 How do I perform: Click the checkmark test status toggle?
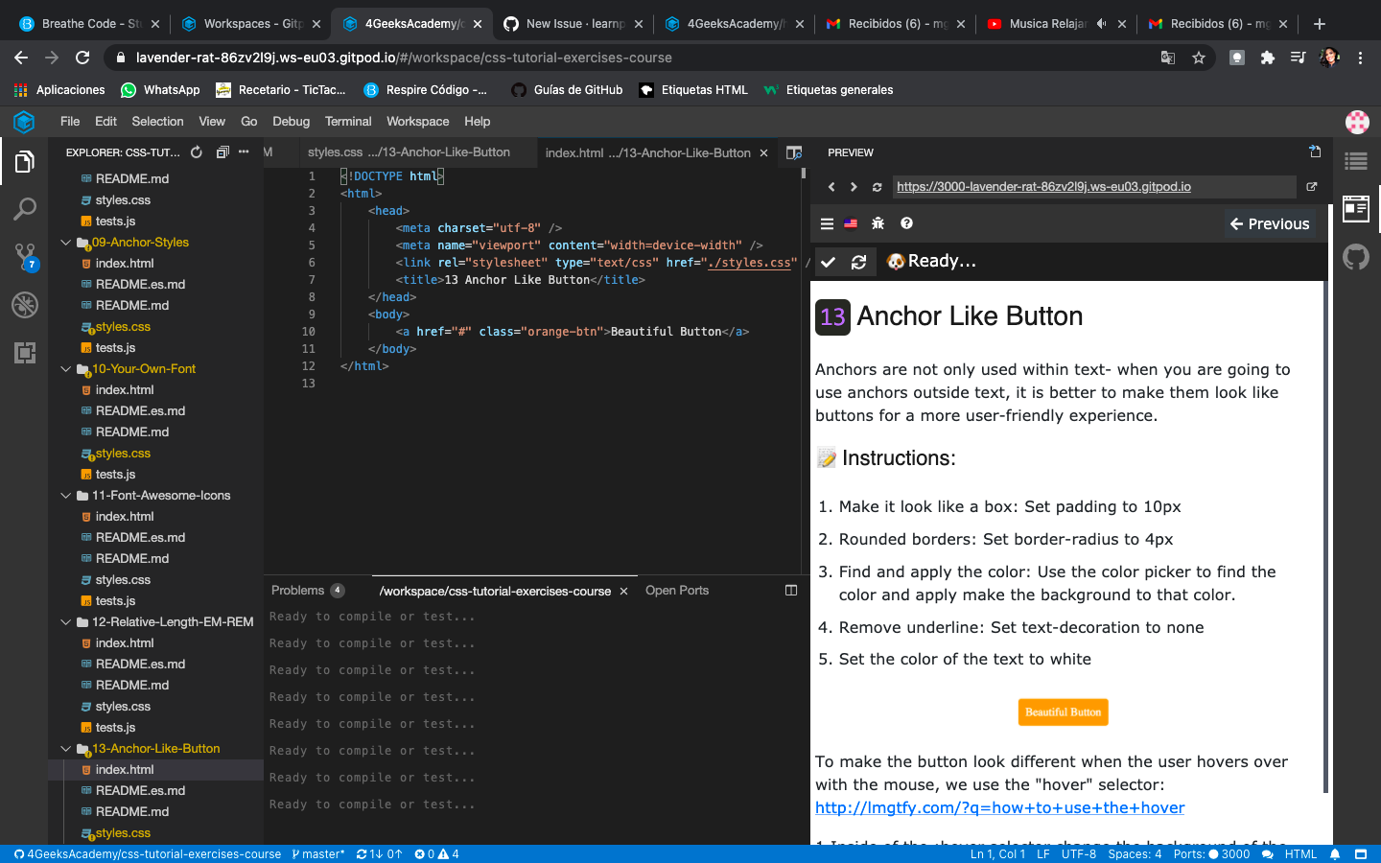coord(831,261)
